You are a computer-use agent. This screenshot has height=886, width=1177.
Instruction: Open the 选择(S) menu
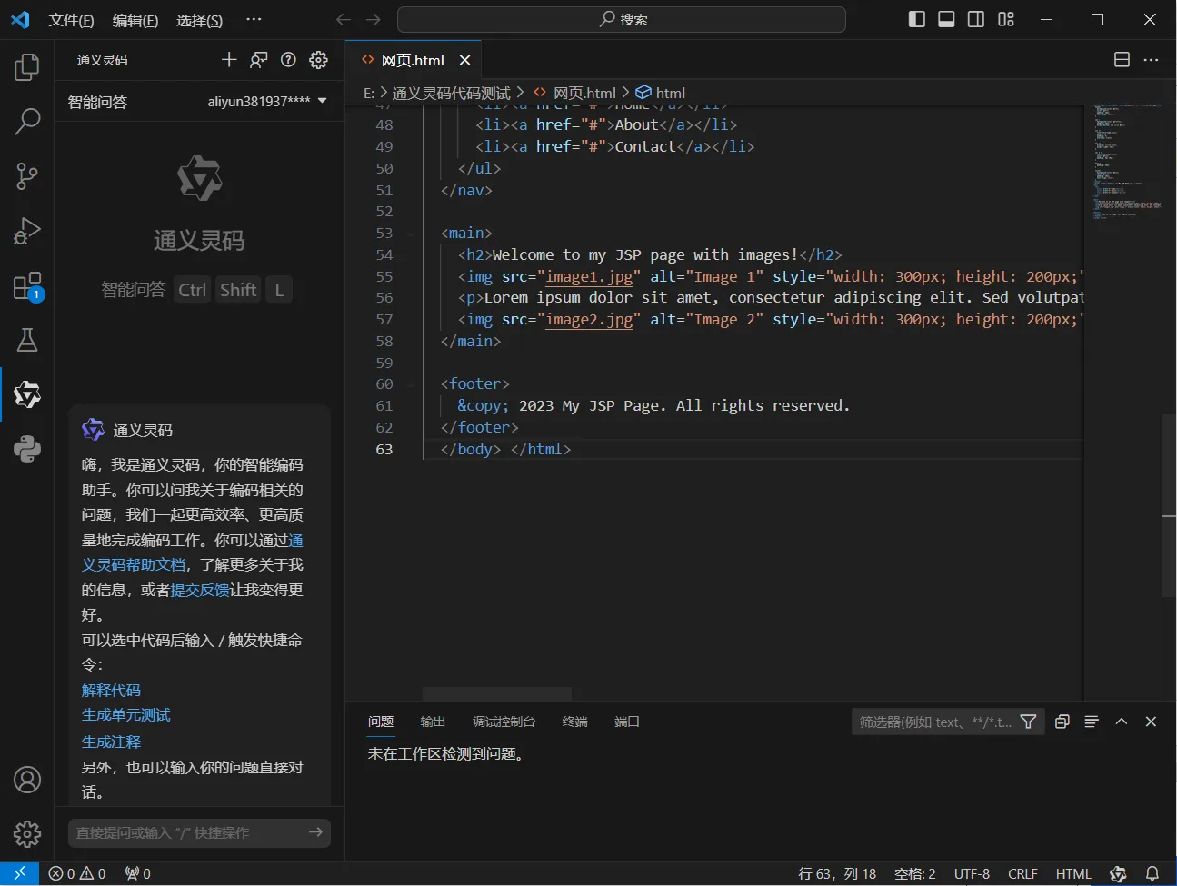pos(199,20)
